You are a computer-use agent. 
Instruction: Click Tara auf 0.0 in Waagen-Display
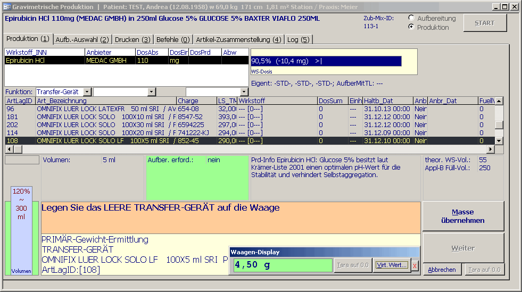(x=353, y=265)
